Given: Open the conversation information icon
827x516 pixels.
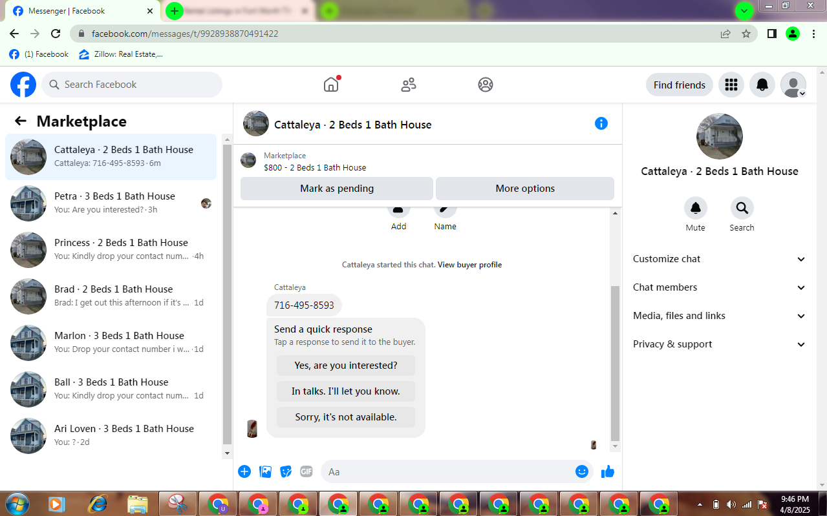Looking at the screenshot, I should (x=601, y=123).
